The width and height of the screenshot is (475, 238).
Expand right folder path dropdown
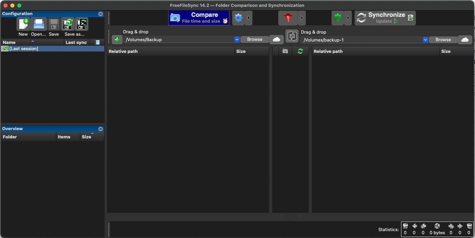pos(425,40)
